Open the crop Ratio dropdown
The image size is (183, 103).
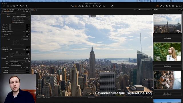coord(18,61)
